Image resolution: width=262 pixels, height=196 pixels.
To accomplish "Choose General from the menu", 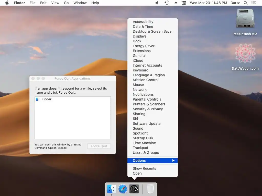I will coord(152,56).
